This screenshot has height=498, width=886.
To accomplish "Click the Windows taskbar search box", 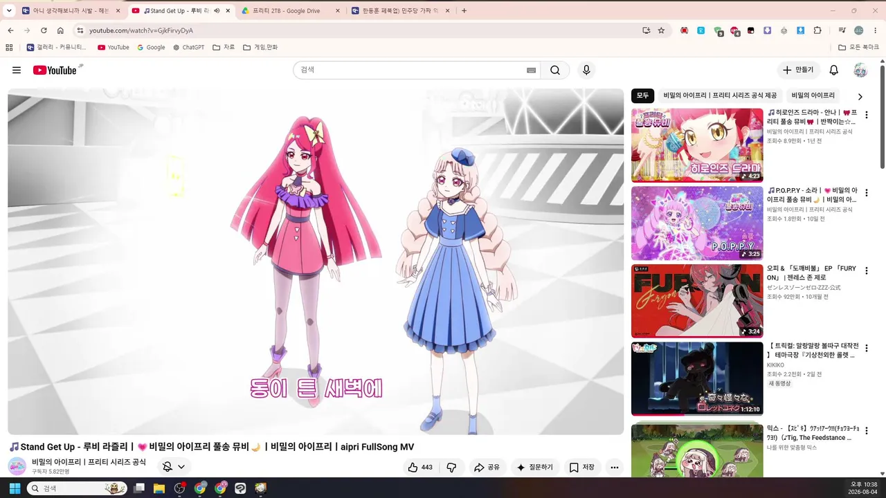I will 76,488.
